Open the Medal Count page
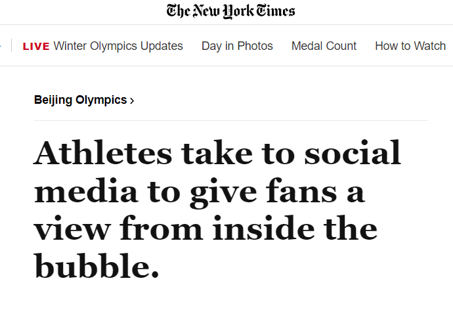The image size is (453, 310). 324,46
